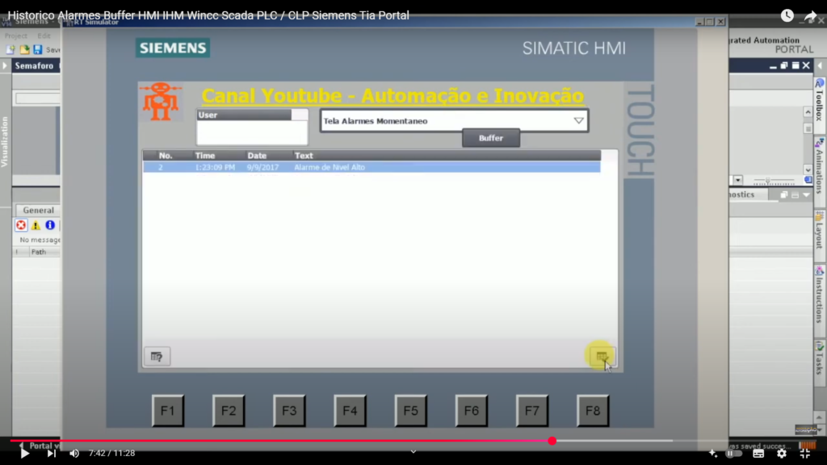Viewport: 827px width, 465px height.
Task: Collapse the right task card arrow
Action: (820, 66)
